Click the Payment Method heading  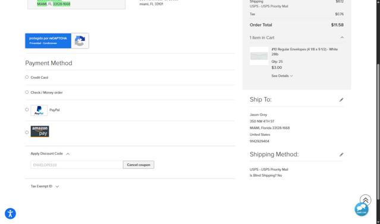point(49,63)
